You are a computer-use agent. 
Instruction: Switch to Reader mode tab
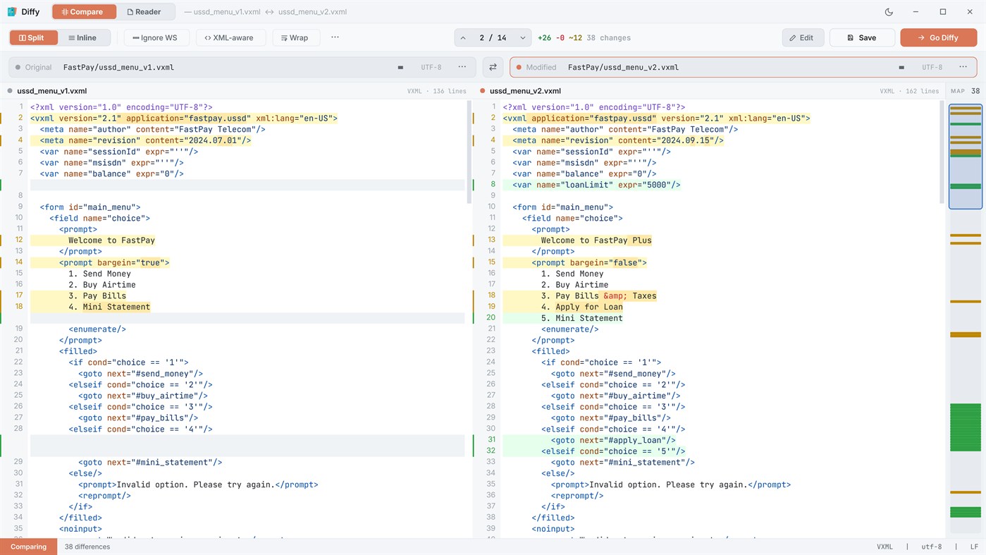point(143,12)
